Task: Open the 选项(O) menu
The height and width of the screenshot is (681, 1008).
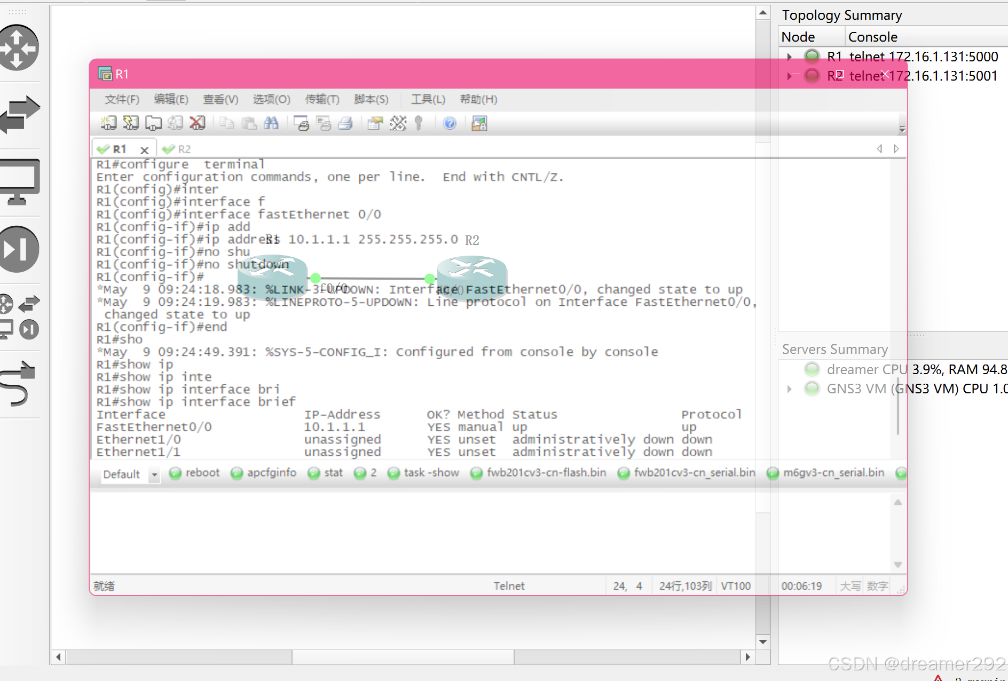Action: 271,99
